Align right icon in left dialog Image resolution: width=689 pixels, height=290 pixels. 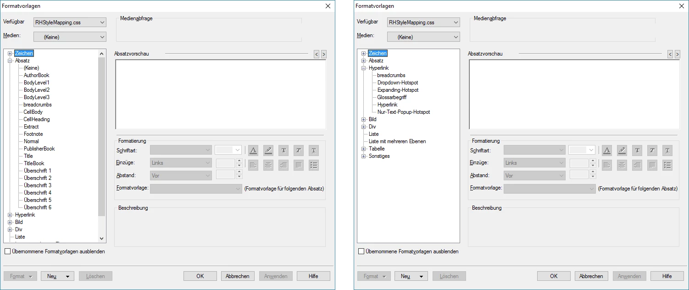coord(283,165)
